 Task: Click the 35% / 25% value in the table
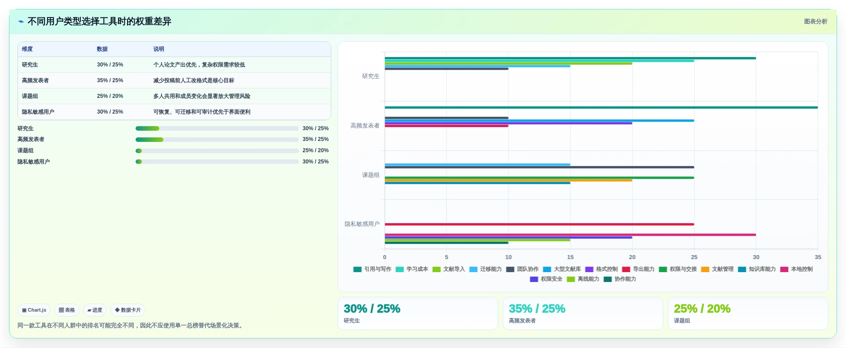click(x=110, y=80)
